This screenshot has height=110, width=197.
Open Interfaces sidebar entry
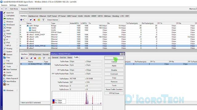tap(10, 19)
